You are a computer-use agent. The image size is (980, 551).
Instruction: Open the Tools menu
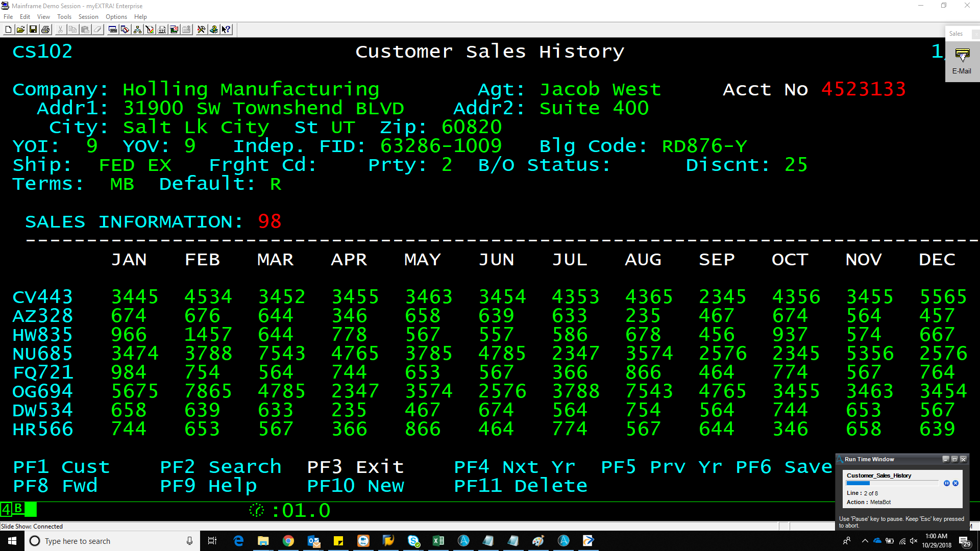point(64,17)
